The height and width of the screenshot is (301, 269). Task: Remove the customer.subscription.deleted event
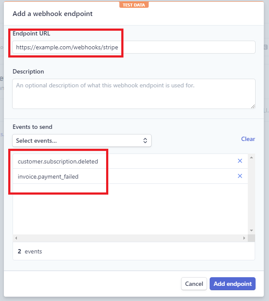(240, 161)
